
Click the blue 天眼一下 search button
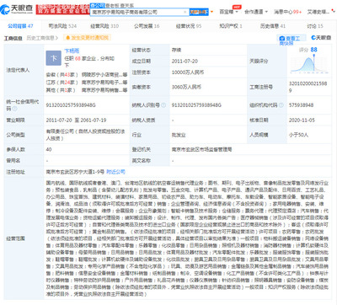[x=199, y=12]
